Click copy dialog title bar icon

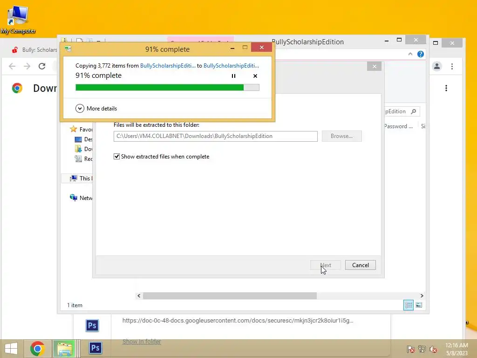[68, 49]
